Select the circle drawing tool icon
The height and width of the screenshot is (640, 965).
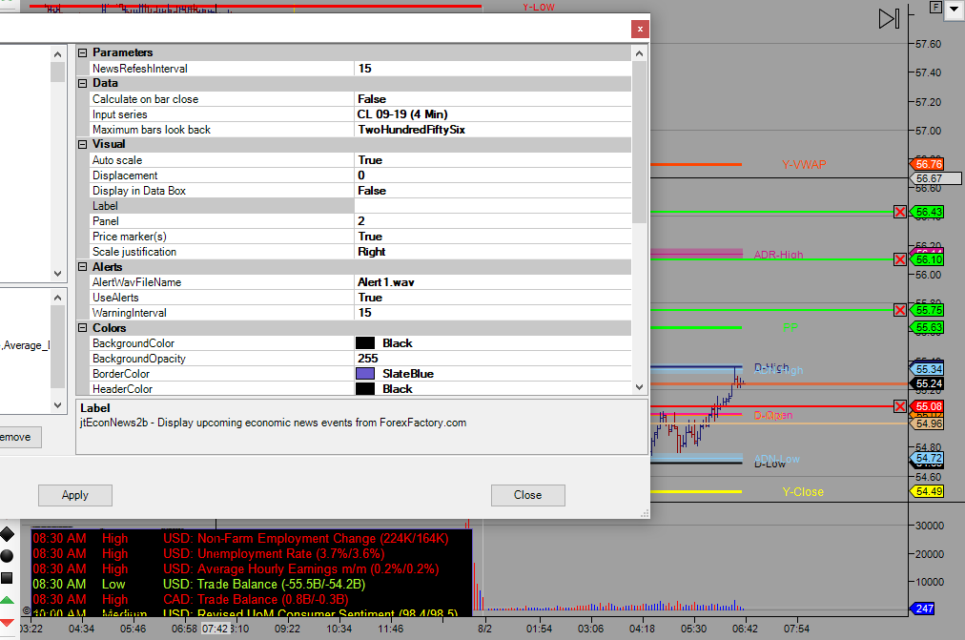coord(7,556)
